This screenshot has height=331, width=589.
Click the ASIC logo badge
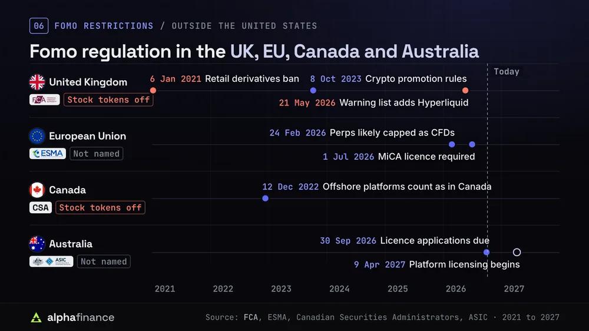[51, 262]
